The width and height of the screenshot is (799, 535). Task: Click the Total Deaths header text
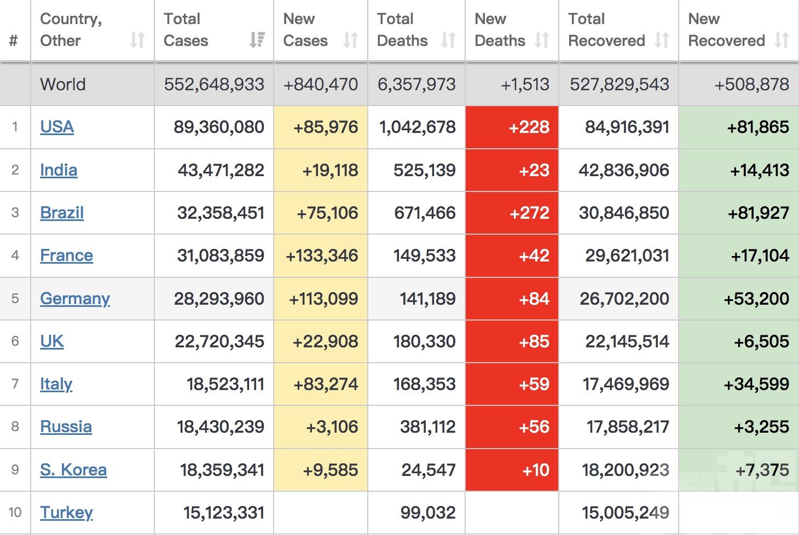pyautogui.click(x=402, y=30)
